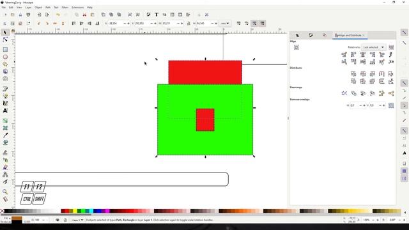The height and width of the screenshot is (230, 409).
Task: Increase the X position value
Action: click(x=128, y=24)
